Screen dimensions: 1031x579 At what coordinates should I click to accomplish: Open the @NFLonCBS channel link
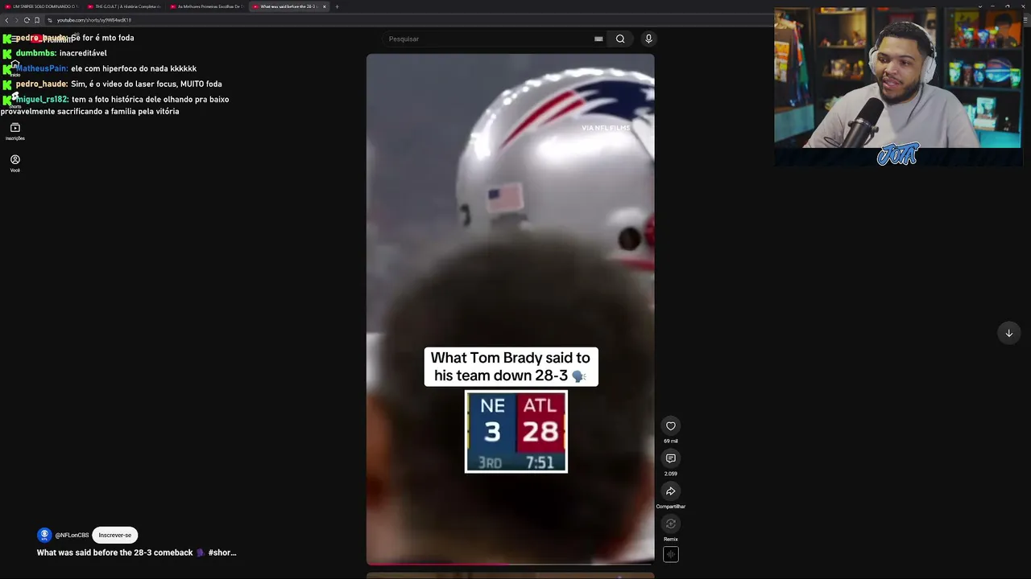72,535
